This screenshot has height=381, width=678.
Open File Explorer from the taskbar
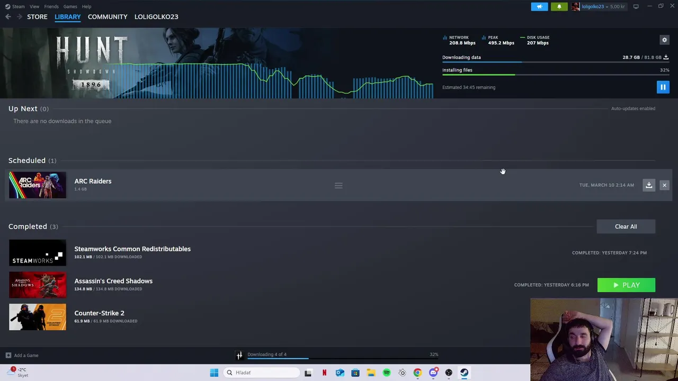coord(371,373)
